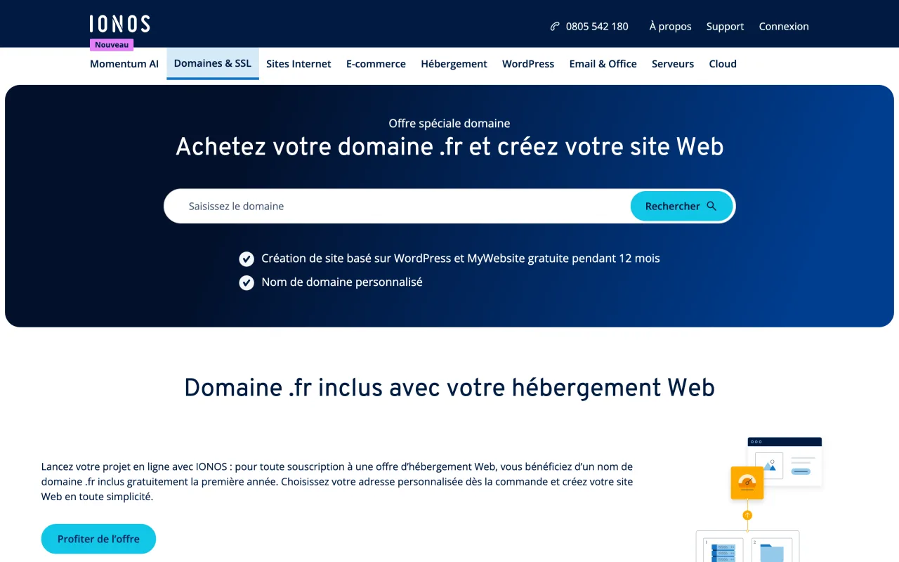899x562 pixels.
Task: Click the 'Nom de domaine personnalisé' text
Action: 342,282
